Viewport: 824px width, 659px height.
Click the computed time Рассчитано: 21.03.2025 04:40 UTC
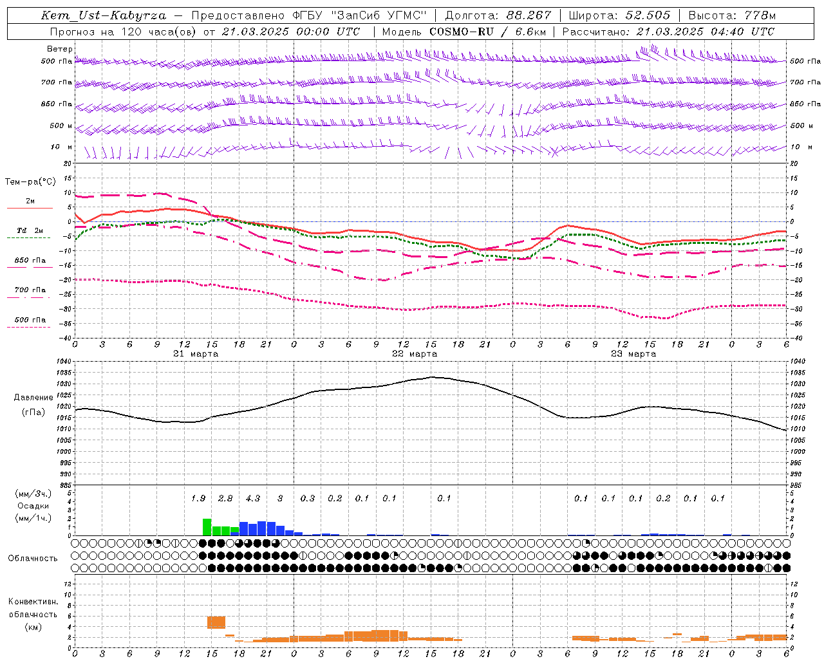pos(668,32)
